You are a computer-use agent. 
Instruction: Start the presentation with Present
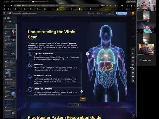[x=120, y=13]
